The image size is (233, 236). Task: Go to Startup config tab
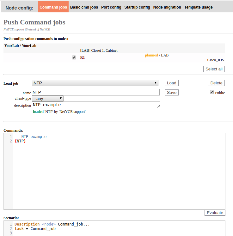coord(137,7)
